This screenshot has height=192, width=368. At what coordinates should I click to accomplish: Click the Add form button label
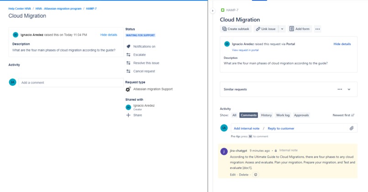click(x=302, y=29)
